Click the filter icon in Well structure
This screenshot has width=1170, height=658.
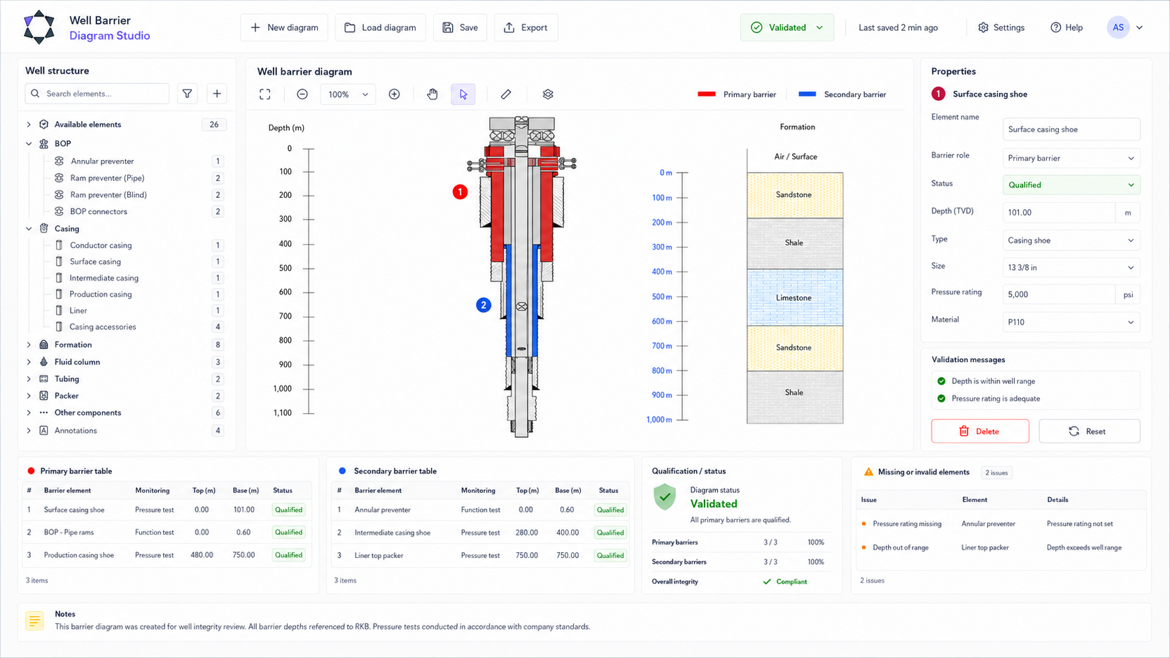click(188, 94)
